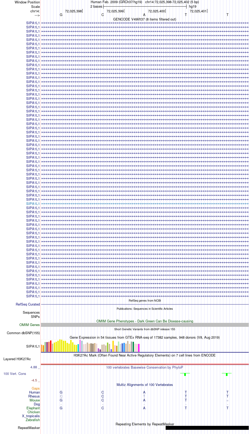Click the gray OMIM Genes item bar

(x=145, y=325)
